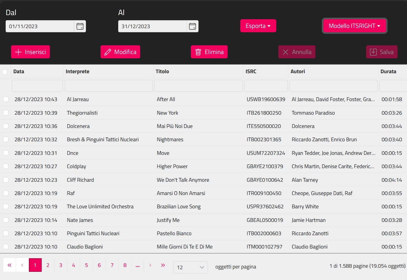Viewport: 407px width, 280px height.
Task: Click the ISRC cell 'USWB19600639'
Action: click(x=266, y=99)
